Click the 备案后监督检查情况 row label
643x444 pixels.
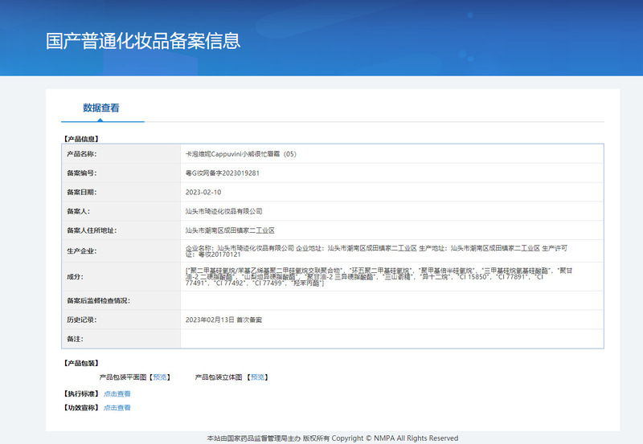coord(98,300)
